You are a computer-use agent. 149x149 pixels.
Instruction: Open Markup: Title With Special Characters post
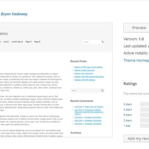point(89,77)
